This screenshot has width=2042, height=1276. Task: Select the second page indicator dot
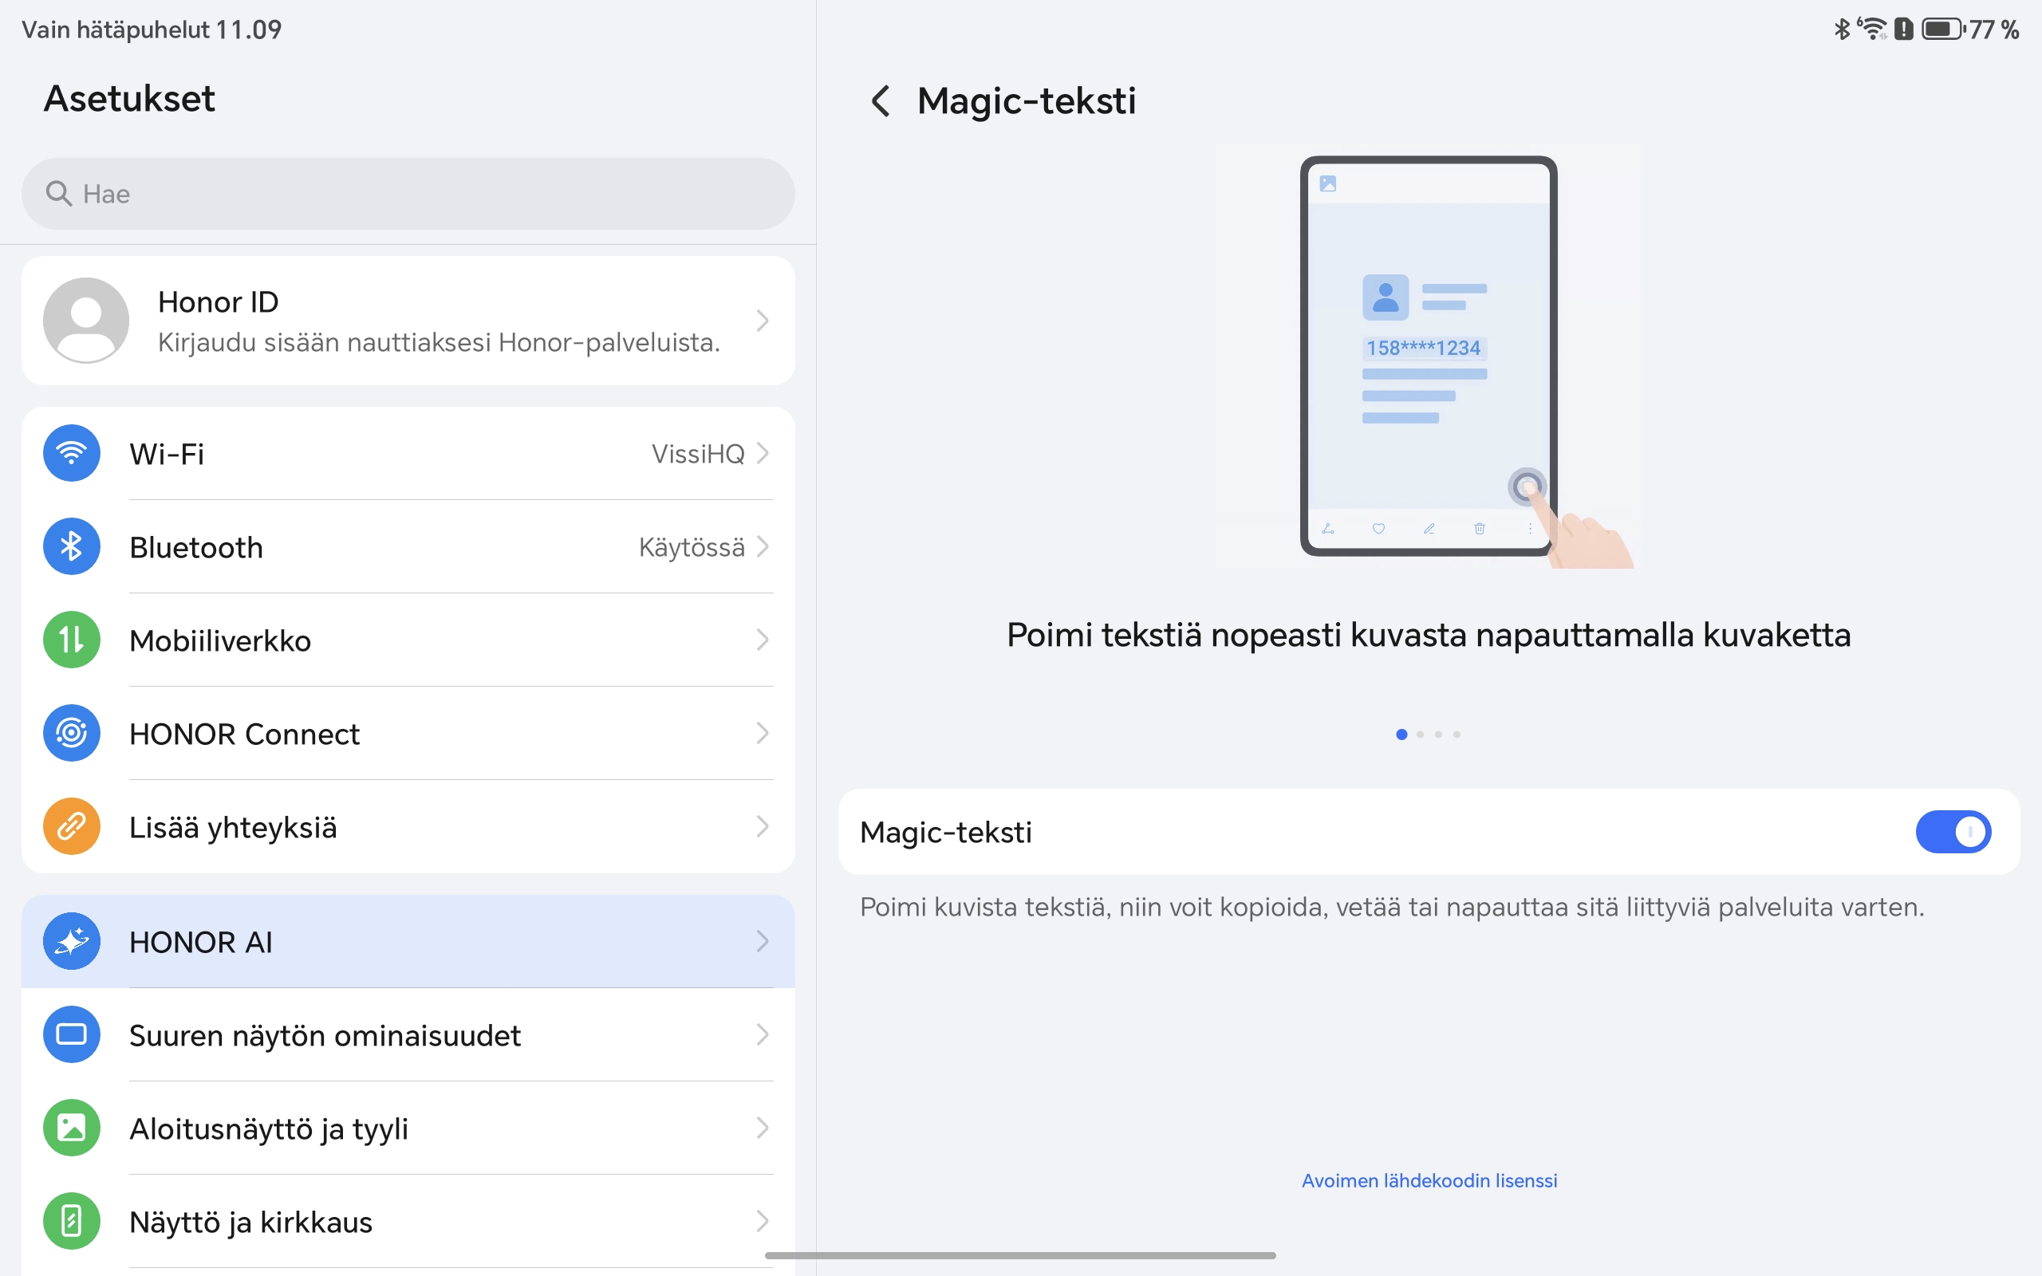1420,734
